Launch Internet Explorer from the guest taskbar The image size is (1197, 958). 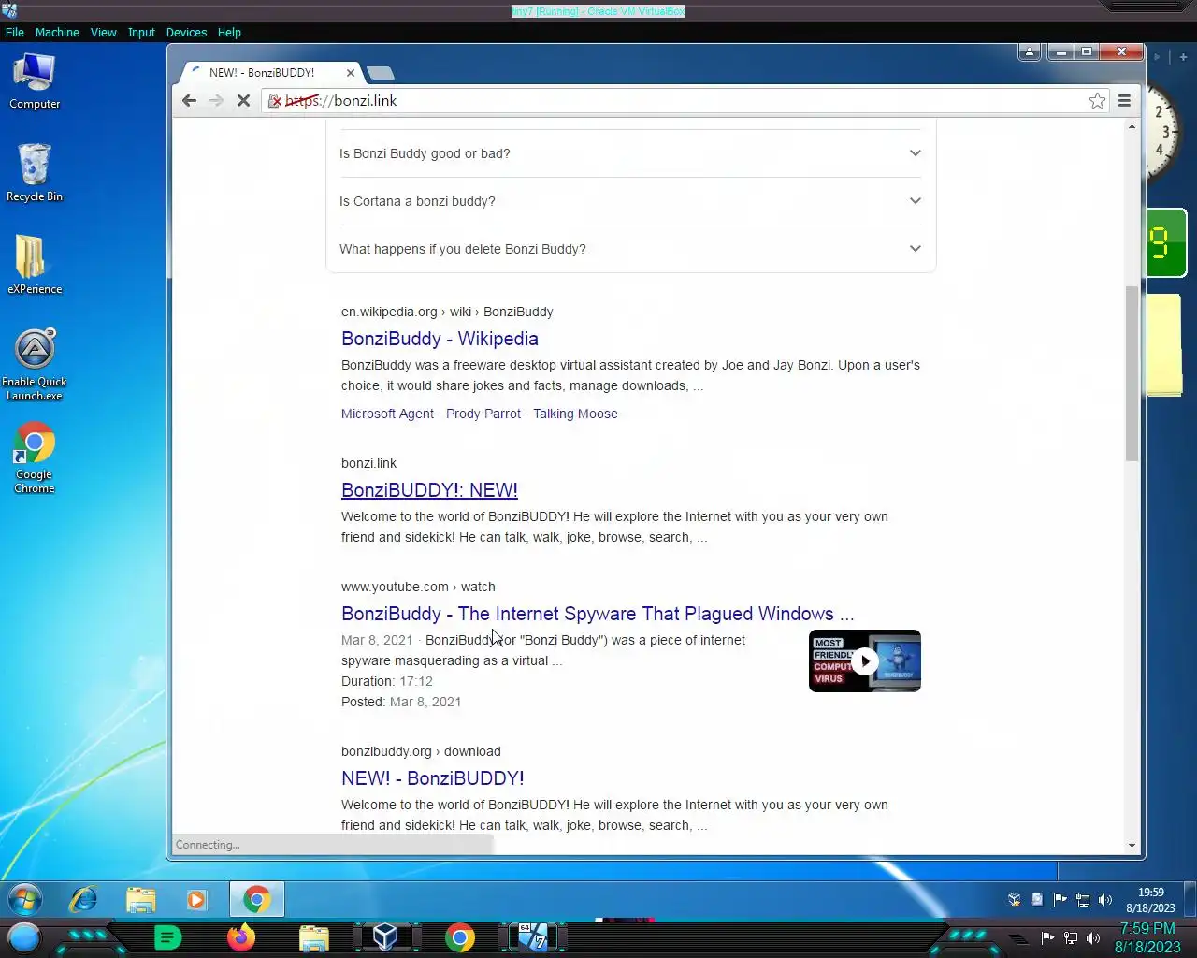84,900
